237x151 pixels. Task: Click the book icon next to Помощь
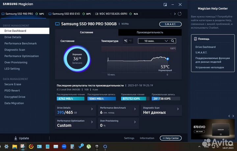[x=195, y=39]
